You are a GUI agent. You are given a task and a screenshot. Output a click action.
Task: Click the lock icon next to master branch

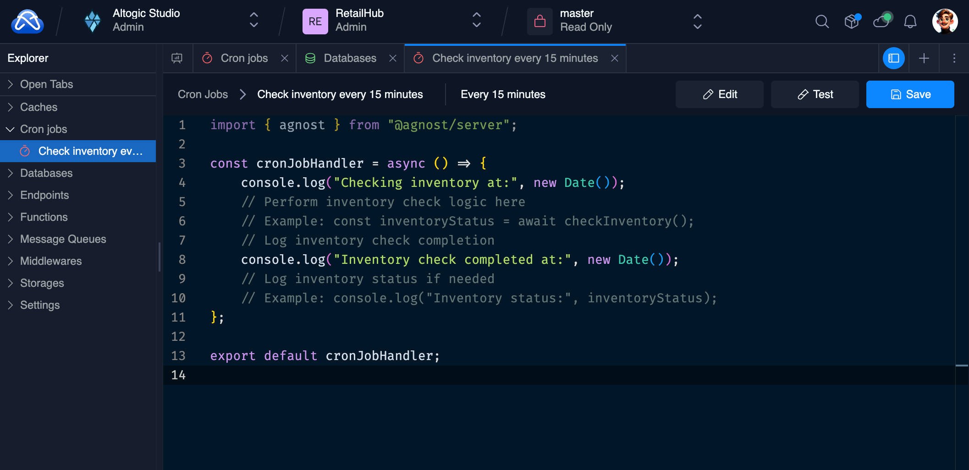[x=540, y=21]
